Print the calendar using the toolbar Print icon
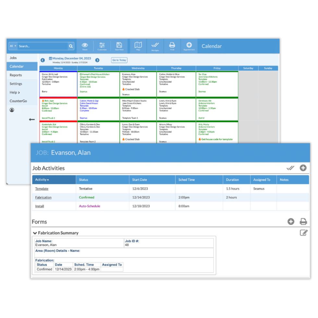The image size is (318, 318). 172,46
